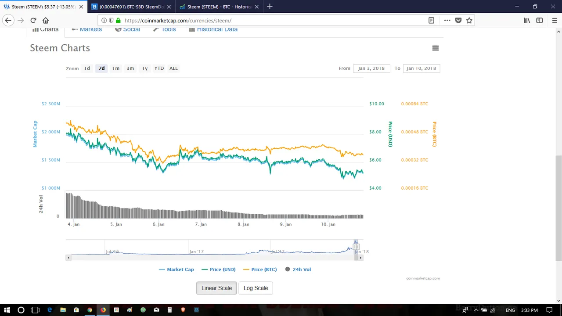The width and height of the screenshot is (562, 316).
Task: Click navigator scrollbar left arrow
Action: pyautogui.click(x=68, y=258)
